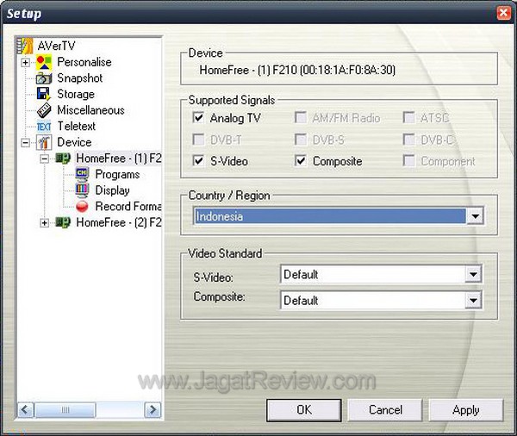The image size is (517, 436).
Task: Select the Device tree node label
Action: coord(74,142)
